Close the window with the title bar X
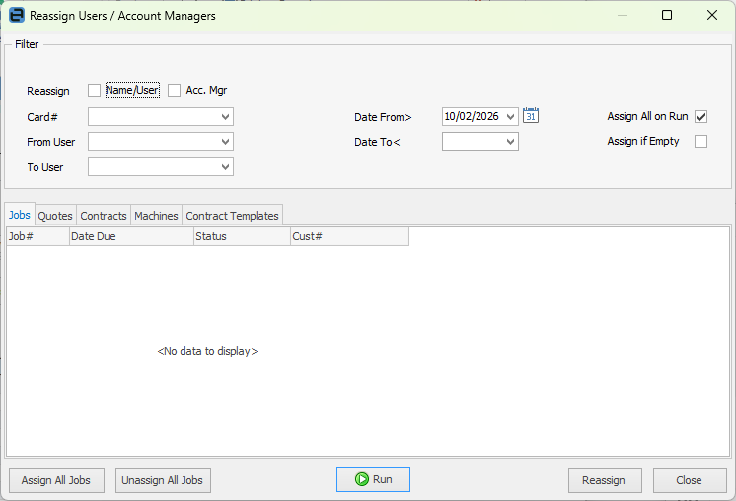Screen dimensions: 736x501 pos(712,15)
